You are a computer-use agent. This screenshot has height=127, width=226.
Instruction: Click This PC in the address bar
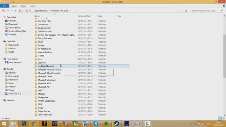click(28, 11)
